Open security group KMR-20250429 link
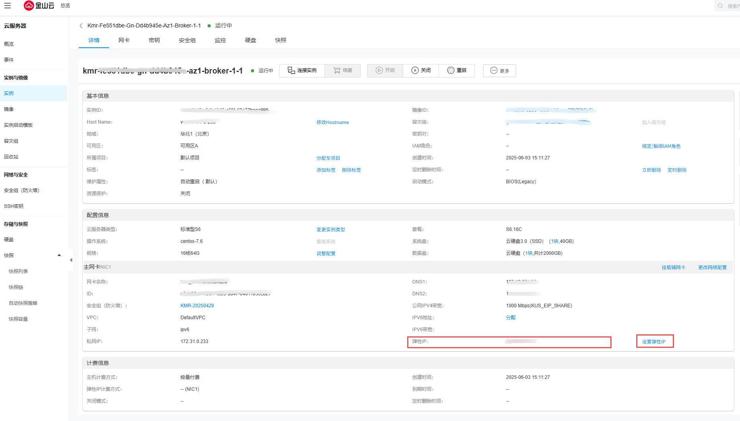This screenshot has width=740, height=421. [x=197, y=306]
